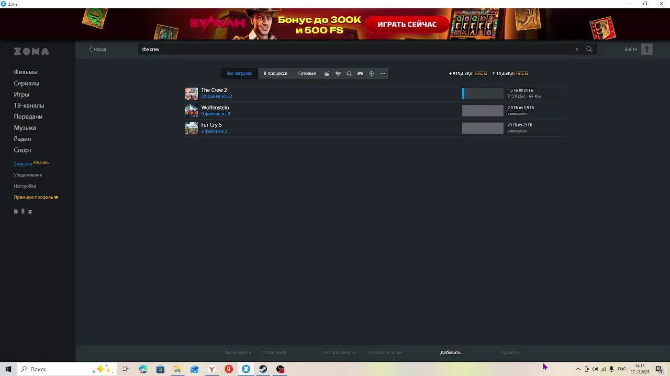
Task: Open the Игры section
Action: pyautogui.click(x=21, y=95)
